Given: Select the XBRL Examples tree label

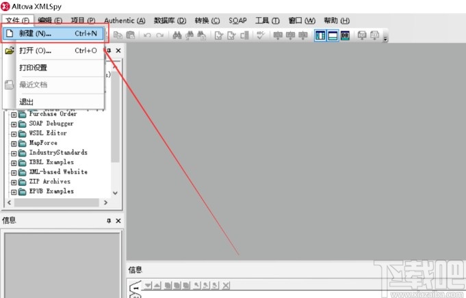Looking at the screenshot, I should click(51, 162).
